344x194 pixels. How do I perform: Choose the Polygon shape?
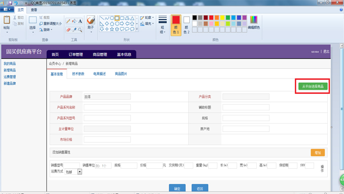tap(127, 18)
